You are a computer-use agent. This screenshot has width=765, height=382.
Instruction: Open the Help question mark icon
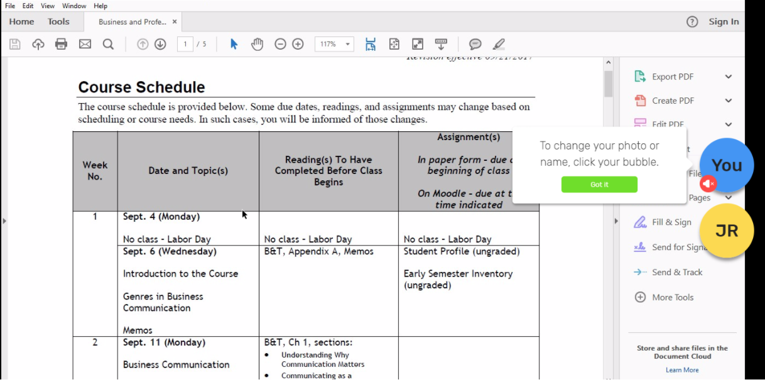(692, 21)
